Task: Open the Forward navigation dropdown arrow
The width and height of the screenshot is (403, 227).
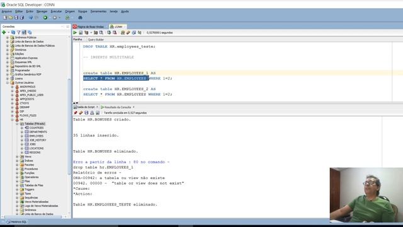Action: pos(60,18)
